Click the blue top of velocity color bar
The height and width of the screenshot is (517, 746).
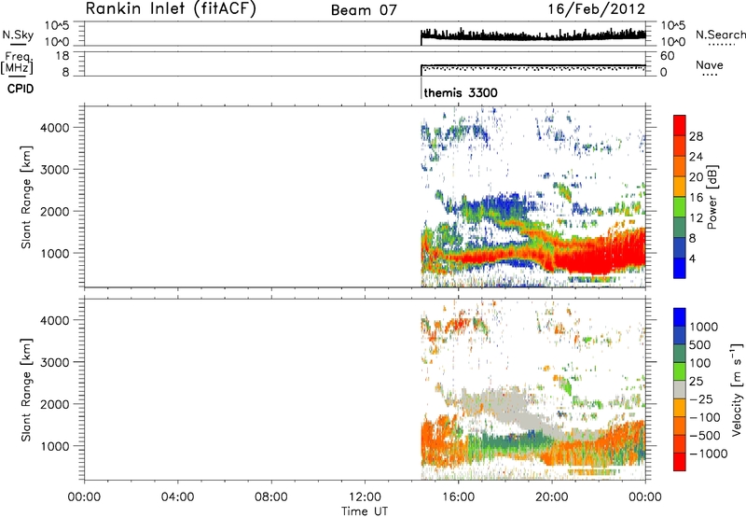click(680, 316)
